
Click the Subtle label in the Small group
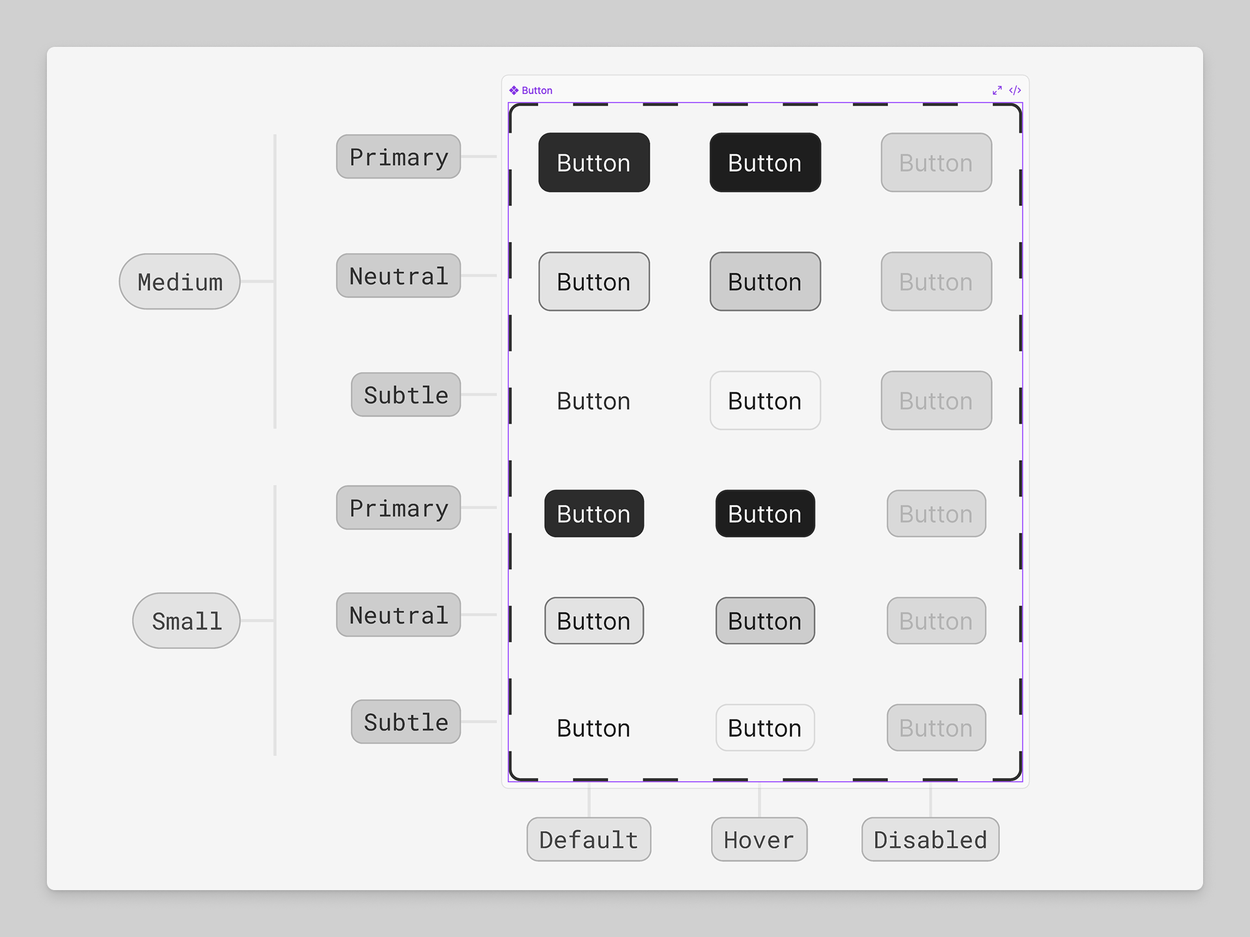pos(405,722)
